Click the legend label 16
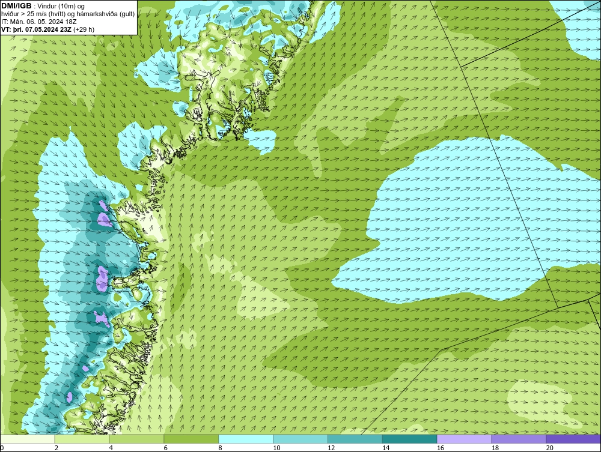Image resolution: width=601 pixels, height=452 pixels. [x=441, y=448]
